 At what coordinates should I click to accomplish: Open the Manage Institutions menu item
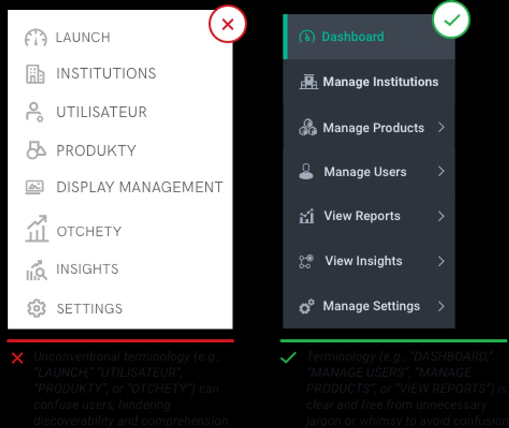pos(380,81)
